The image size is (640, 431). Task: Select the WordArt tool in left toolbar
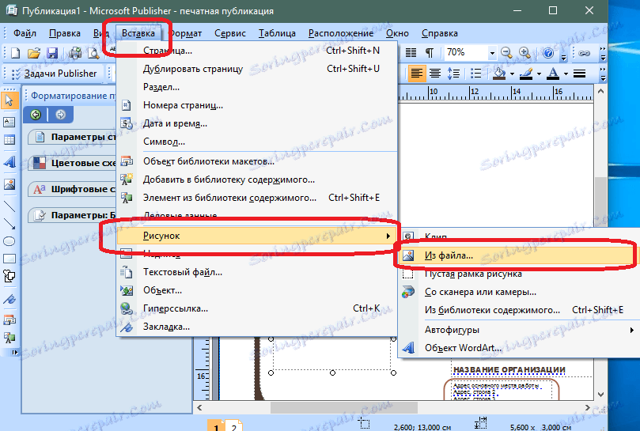coord(9,162)
